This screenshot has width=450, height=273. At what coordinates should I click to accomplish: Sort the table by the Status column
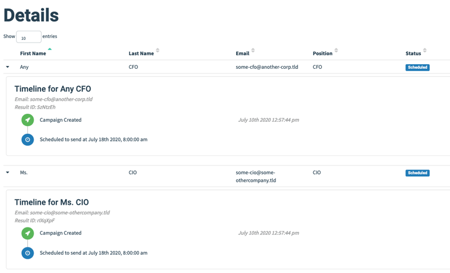tap(425, 51)
